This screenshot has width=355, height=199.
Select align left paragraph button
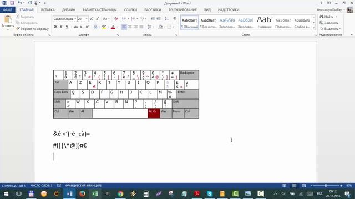click(124, 27)
